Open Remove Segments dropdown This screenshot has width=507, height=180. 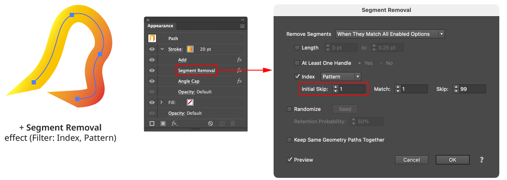(390, 34)
